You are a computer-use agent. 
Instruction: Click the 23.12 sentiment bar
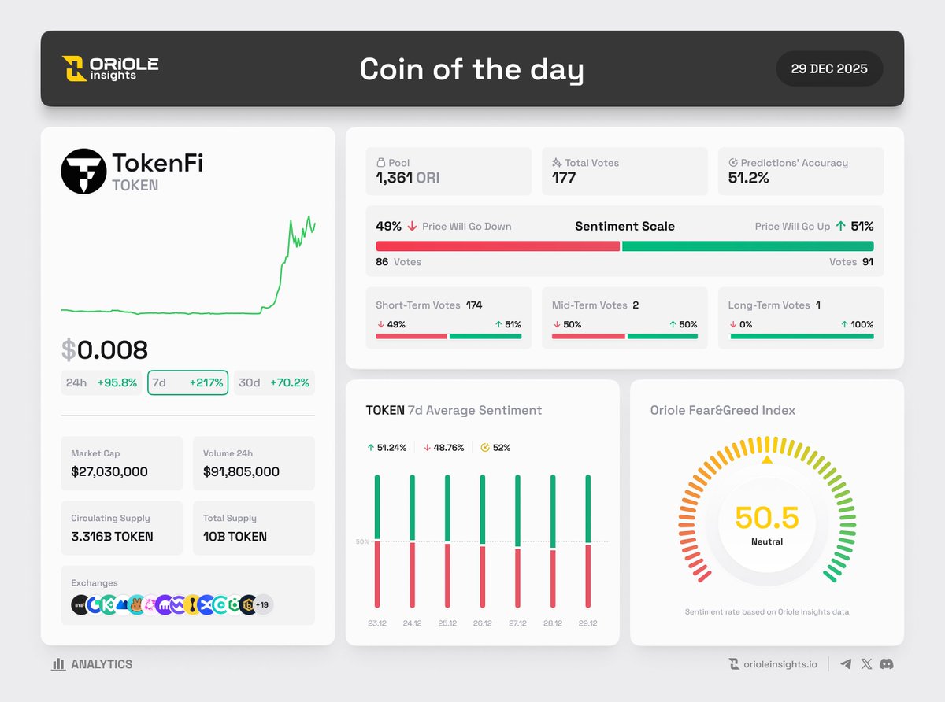click(x=377, y=541)
